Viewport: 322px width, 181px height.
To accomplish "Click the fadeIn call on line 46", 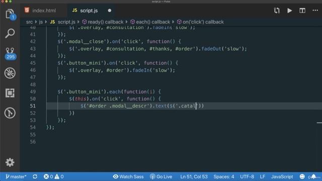I will pos(141,70).
